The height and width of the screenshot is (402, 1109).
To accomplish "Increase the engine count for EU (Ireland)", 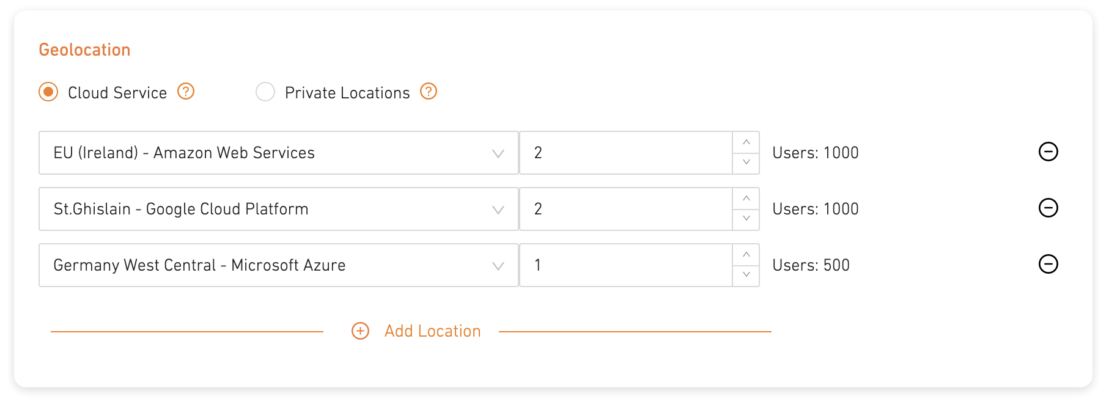I will click(x=746, y=142).
